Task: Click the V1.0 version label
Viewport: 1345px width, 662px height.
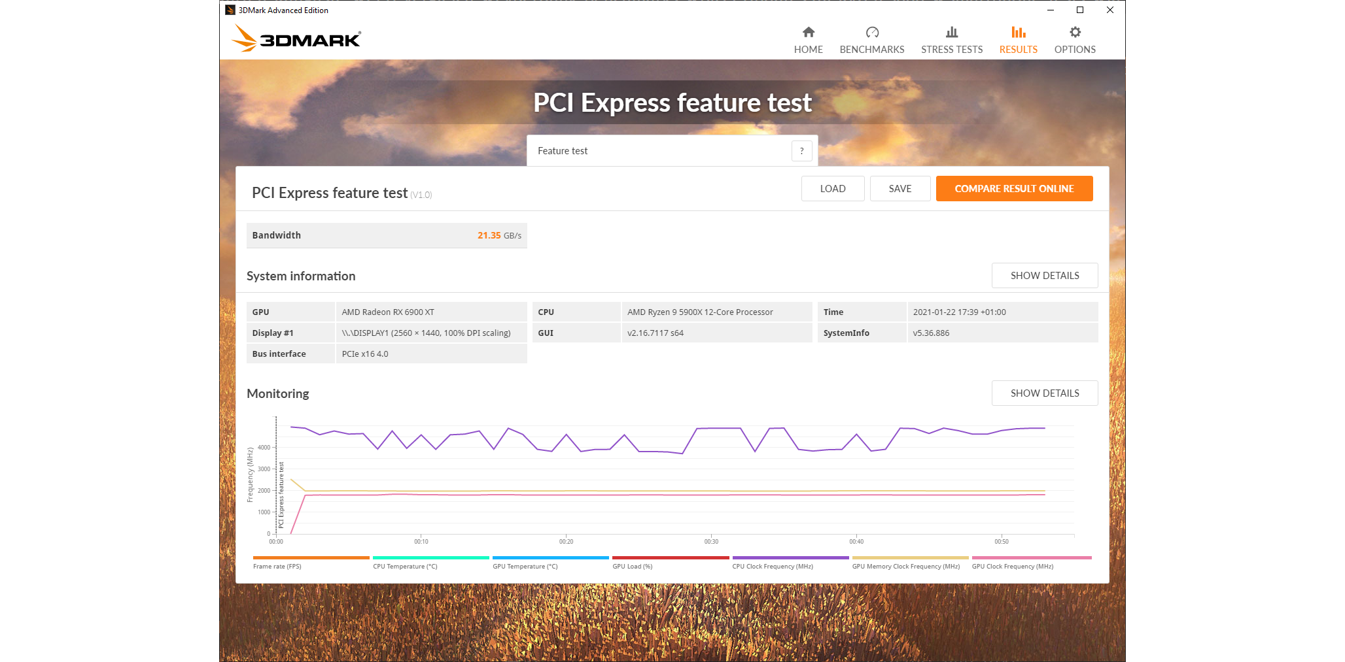Action: 421,195
